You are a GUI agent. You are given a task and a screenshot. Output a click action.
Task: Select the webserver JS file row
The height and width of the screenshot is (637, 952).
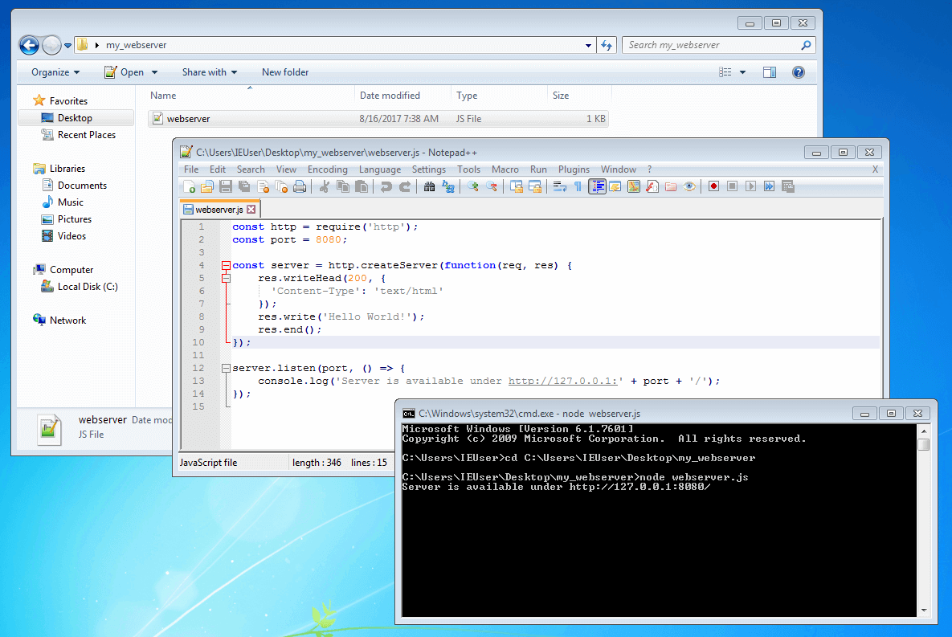point(378,119)
